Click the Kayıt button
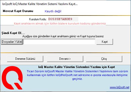 coord(105,42)
